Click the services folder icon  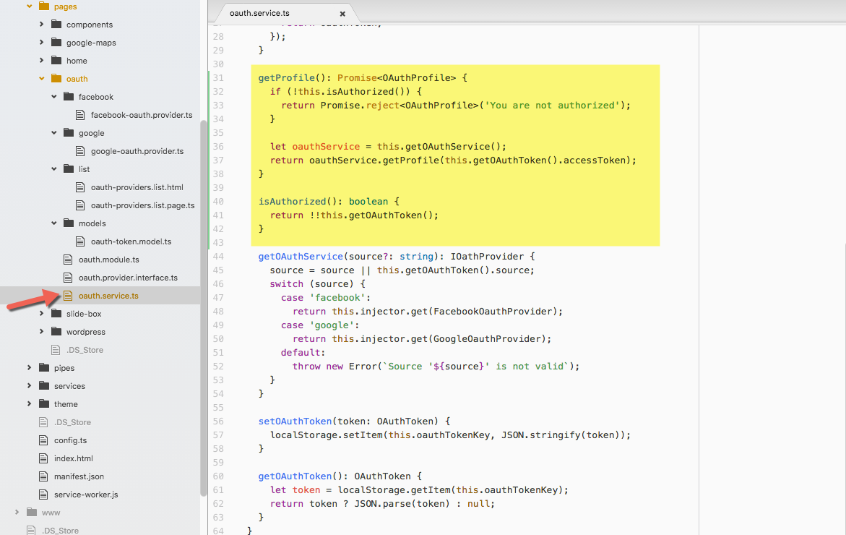[44, 386]
